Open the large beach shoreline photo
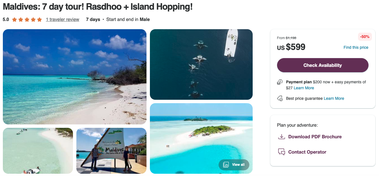The height and width of the screenshot is (176, 379). (x=75, y=77)
